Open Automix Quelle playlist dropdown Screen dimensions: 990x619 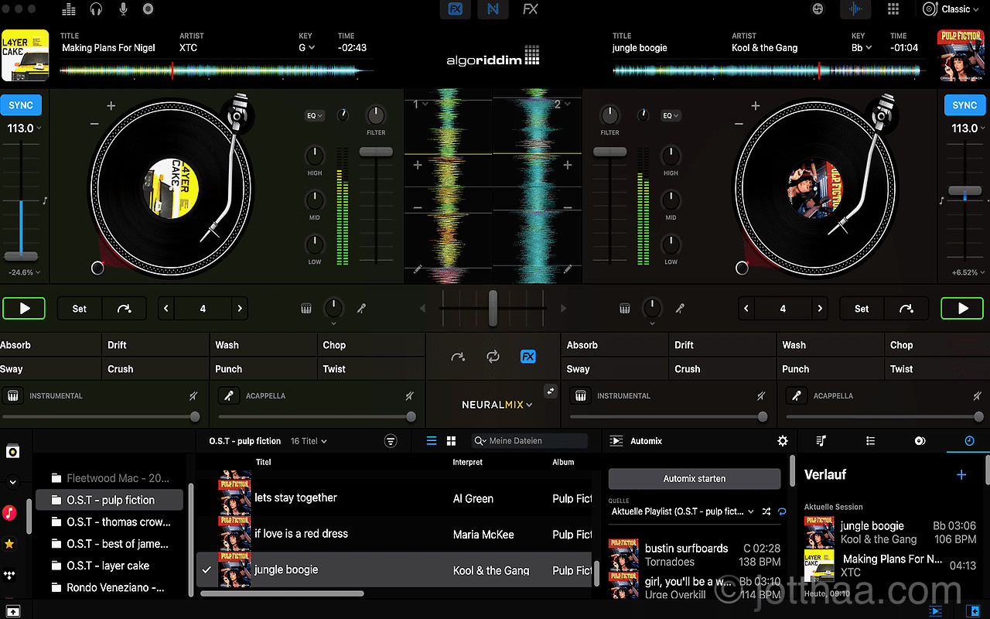[x=683, y=511]
